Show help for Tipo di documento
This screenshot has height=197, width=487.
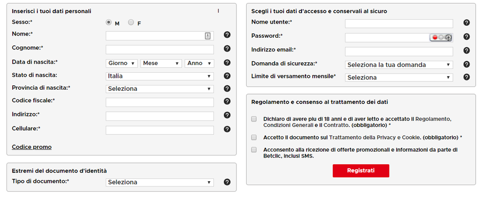point(227,182)
